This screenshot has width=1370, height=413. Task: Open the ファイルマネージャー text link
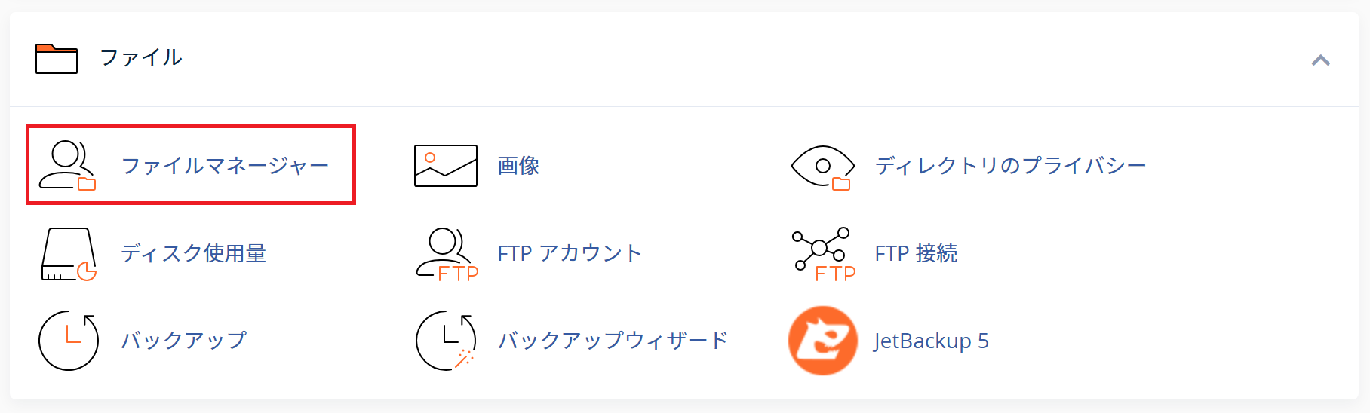point(226,166)
